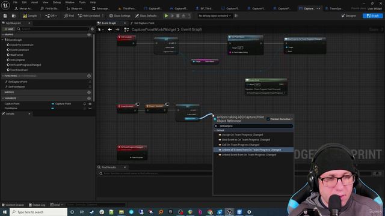Select OnTeamProgressChanged in the graph list
This screenshot has height=216, width=385.
pyautogui.click(x=25, y=65)
